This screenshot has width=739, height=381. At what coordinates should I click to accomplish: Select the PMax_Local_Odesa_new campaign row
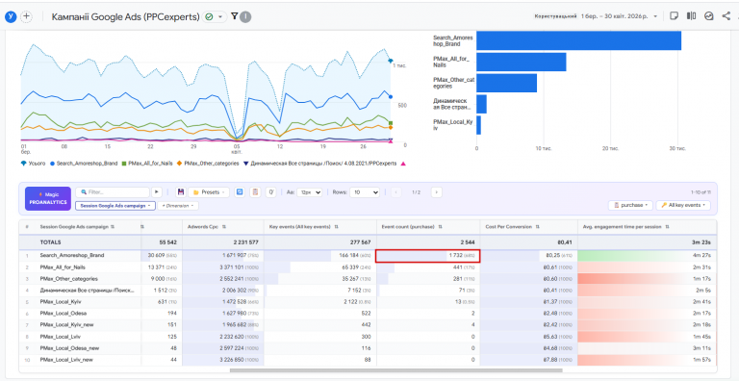click(368, 348)
